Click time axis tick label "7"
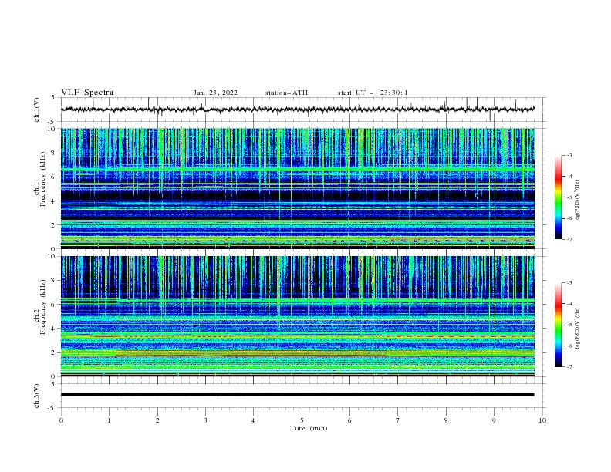This screenshot has width=611, height=472. coord(398,420)
